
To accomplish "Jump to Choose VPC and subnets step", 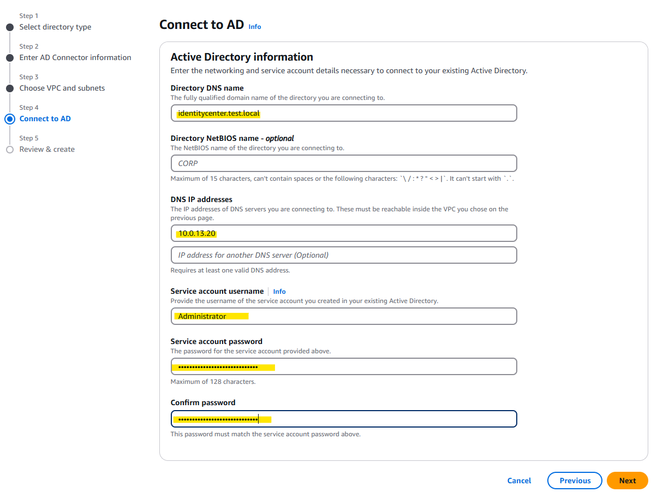I will pyautogui.click(x=62, y=88).
